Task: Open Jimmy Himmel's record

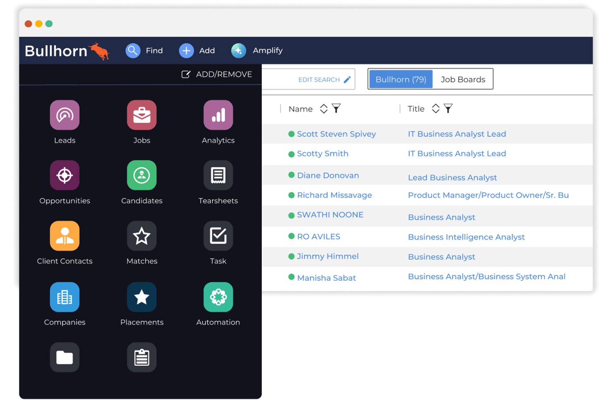Action: (328, 256)
